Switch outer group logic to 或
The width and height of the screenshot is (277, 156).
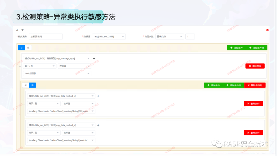click(x=28, y=48)
